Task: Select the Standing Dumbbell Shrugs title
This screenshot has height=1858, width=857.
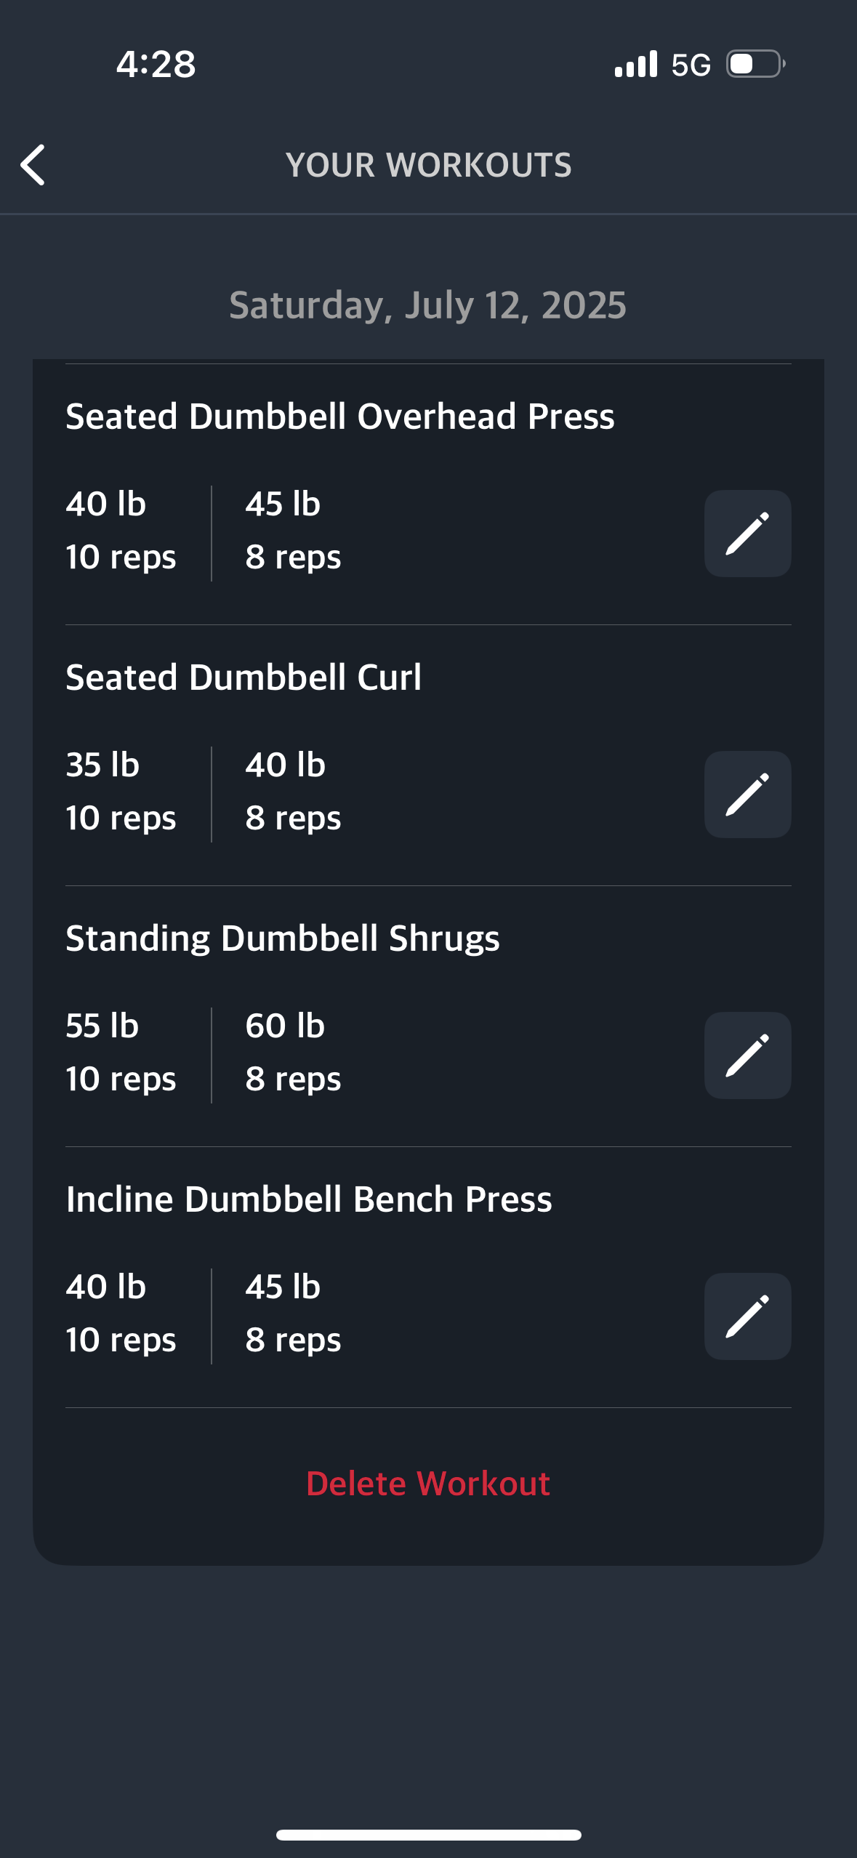Action: [283, 938]
